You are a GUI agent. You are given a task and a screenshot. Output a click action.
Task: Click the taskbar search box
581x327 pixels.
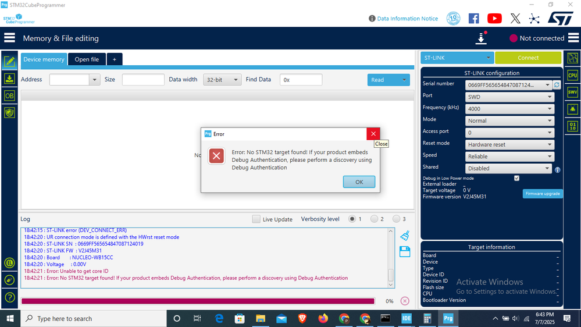(x=94, y=318)
